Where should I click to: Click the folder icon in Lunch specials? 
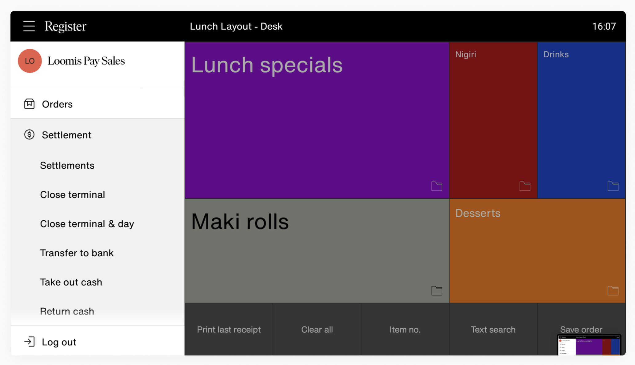(437, 186)
